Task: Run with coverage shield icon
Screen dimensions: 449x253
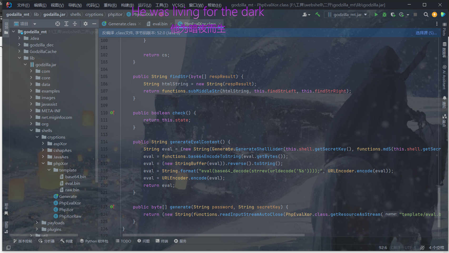Action: tap(393, 14)
